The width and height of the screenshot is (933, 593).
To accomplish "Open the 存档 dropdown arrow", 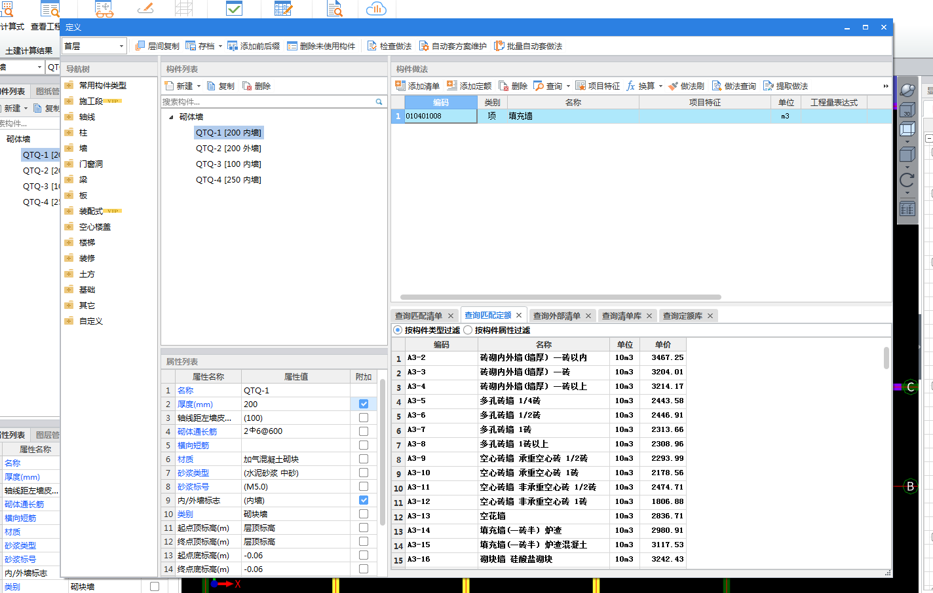I will (220, 46).
